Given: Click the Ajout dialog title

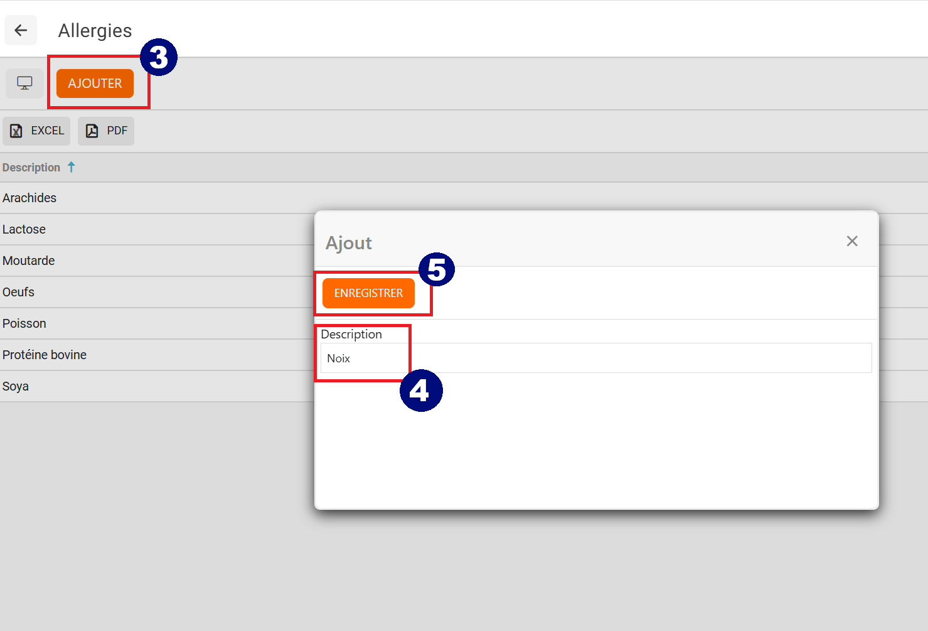Looking at the screenshot, I should [349, 243].
